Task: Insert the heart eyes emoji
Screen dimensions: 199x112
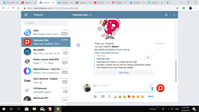Action: tap(133, 97)
